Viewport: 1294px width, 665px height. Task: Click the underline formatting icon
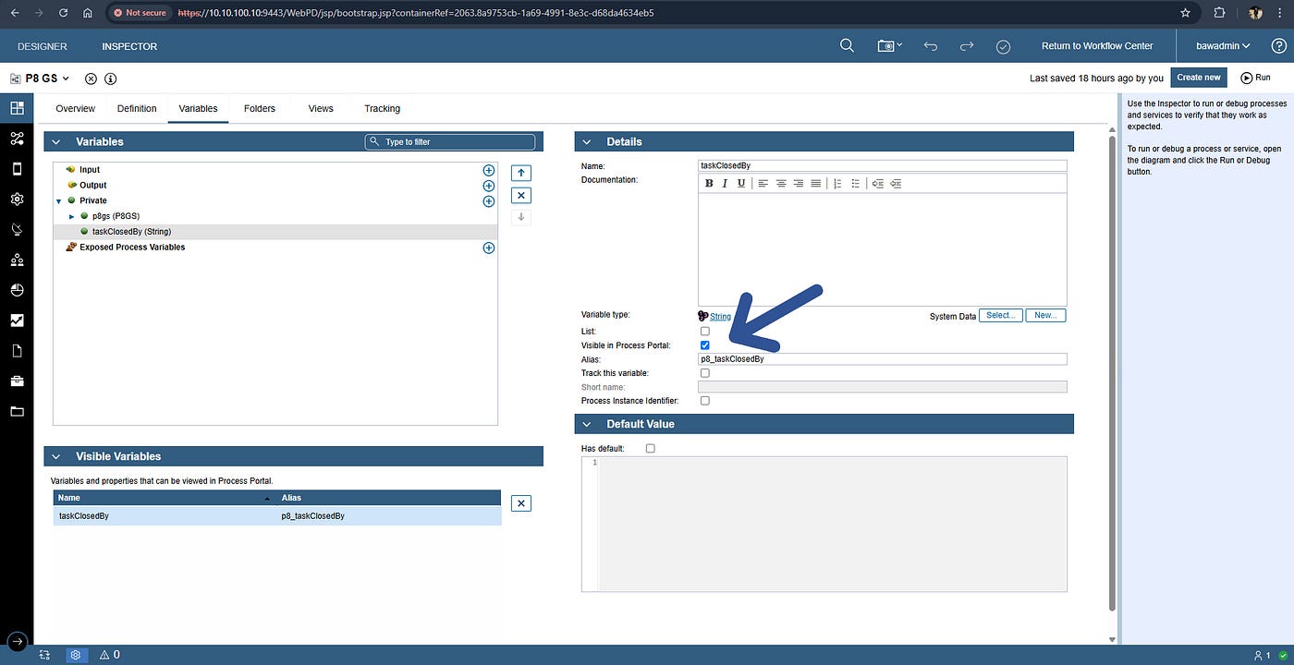[x=740, y=184]
